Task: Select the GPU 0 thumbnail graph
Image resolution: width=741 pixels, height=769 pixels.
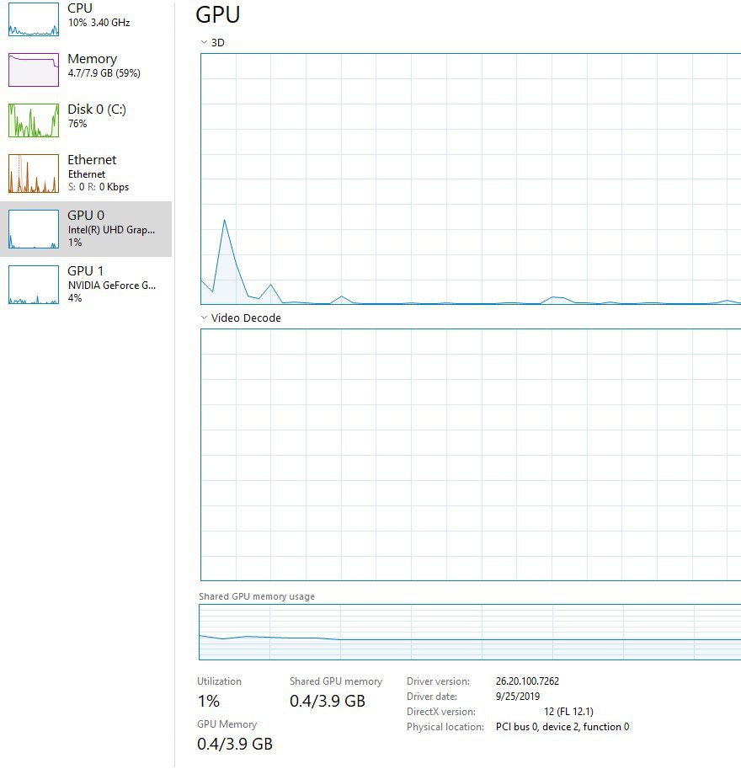Action: [34, 229]
